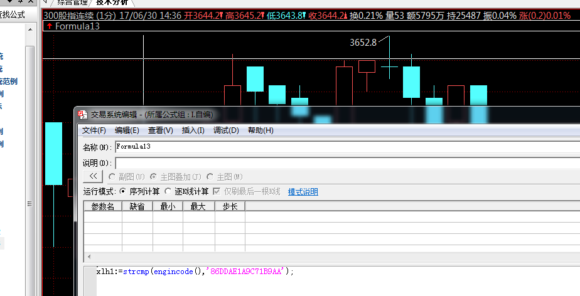Open the 插入(I) menu
Viewport: 580px width, 296px height.
point(193,130)
